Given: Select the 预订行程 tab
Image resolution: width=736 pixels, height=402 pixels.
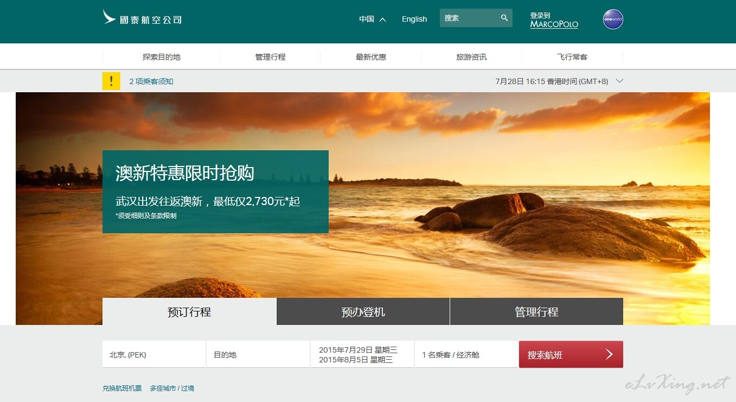Looking at the screenshot, I should click(189, 312).
